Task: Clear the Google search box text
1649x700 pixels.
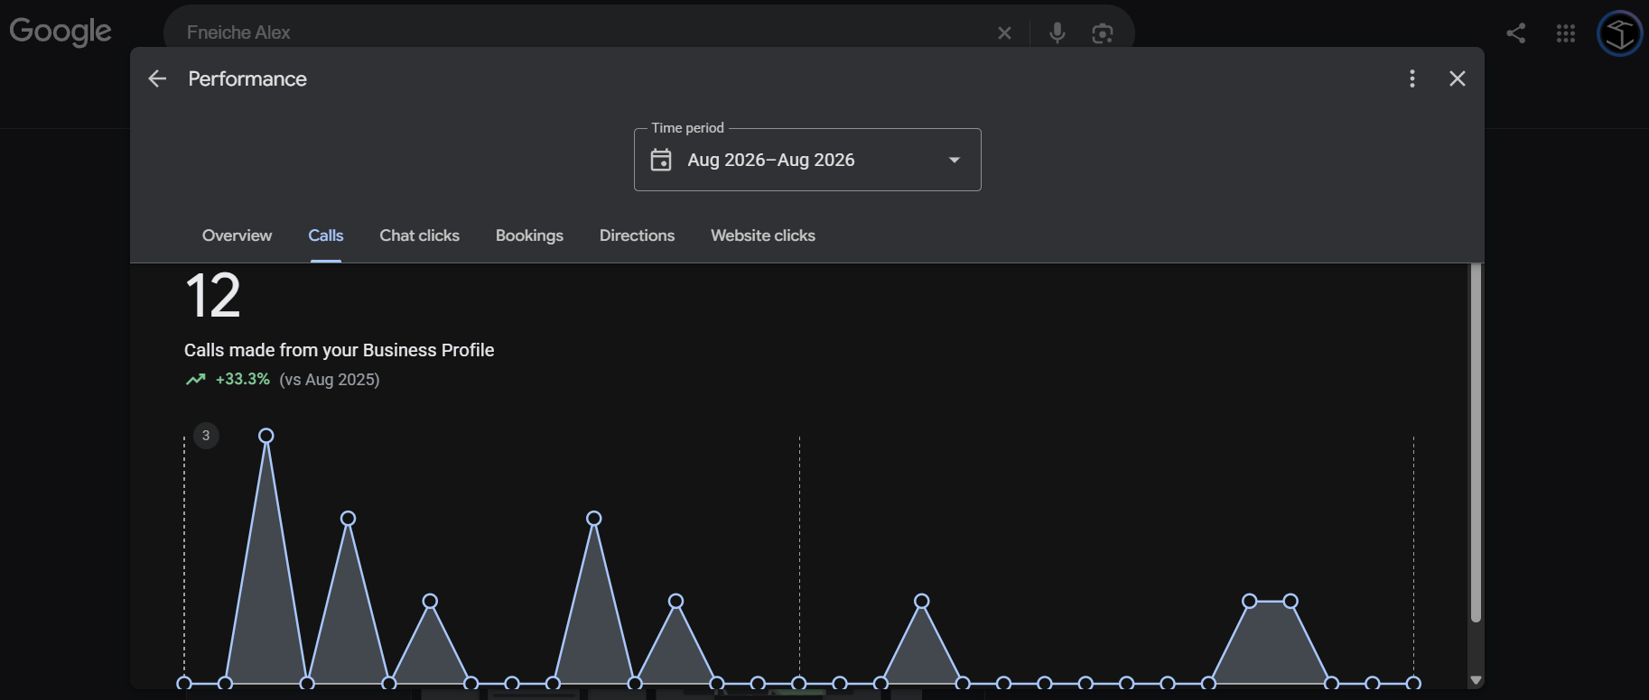Action: coord(1004,33)
